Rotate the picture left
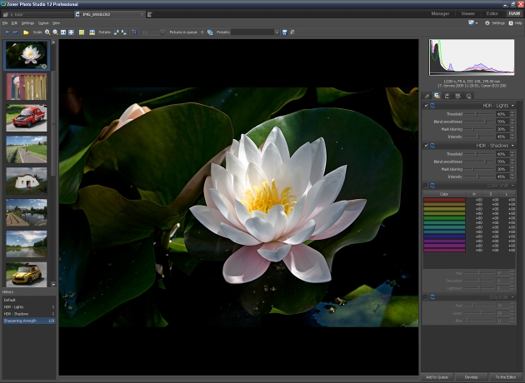Screen dimensions: 525x383 pyautogui.click(x=116, y=32)
